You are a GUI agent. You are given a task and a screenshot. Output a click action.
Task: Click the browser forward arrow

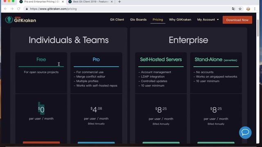(x=12, y=9)
